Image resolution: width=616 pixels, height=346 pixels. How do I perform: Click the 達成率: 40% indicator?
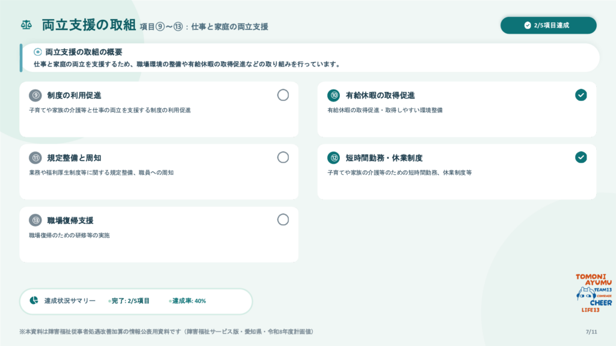point(188,301)
